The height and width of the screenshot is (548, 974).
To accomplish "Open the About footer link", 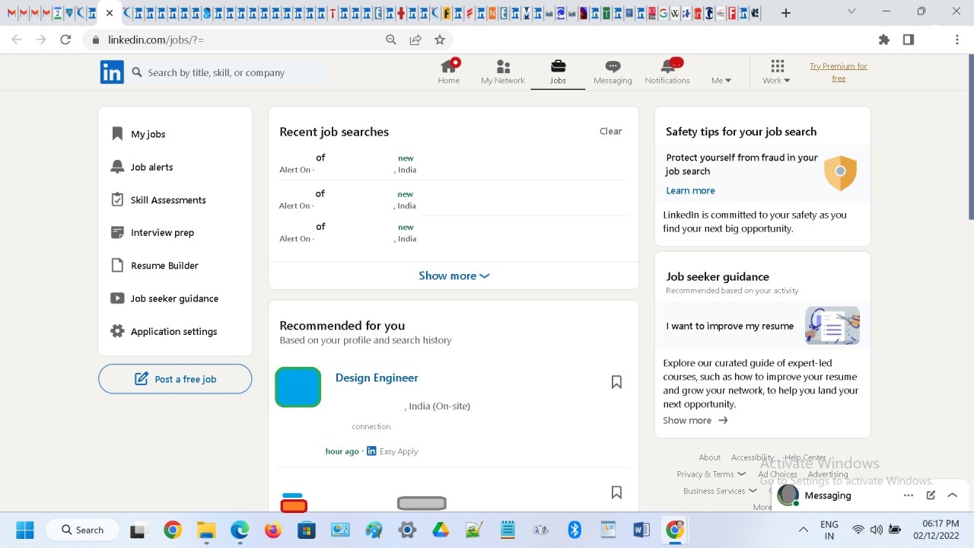I will [709, 457].
